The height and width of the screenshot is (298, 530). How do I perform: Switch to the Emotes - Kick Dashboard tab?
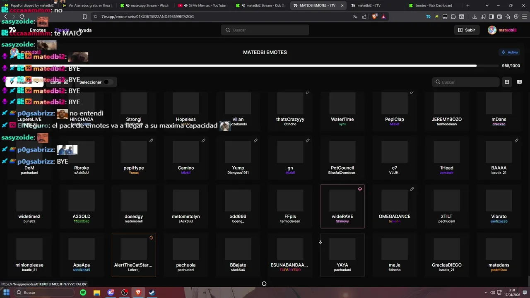(434, 5)
